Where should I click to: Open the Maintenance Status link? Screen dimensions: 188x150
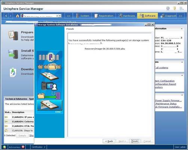click(166, 104)
